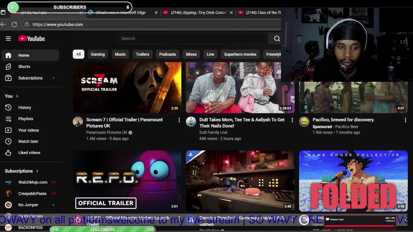The width and height of the screenshot is (413, 232).
Task: Click the YouTube search input field
Action: click(x=193, y=38)
